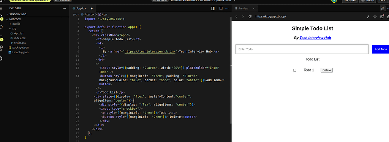Screen dimensions: 389x142
Task: Click the Simple Todo List heading in preview
Action: (312, 28)
